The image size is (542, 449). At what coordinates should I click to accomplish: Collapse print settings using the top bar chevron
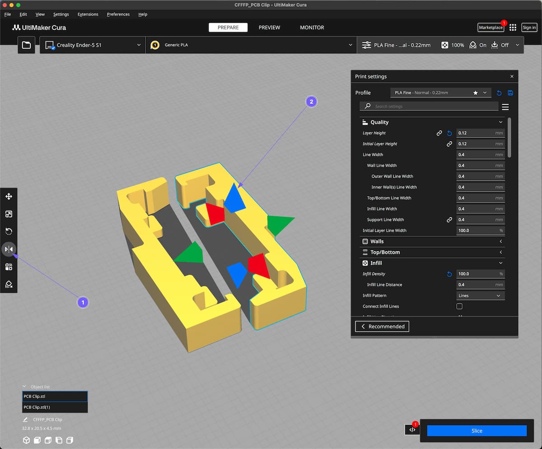pos(517,45)
